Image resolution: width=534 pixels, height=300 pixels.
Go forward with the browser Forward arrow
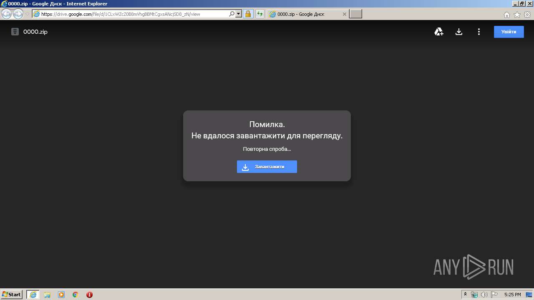point(18,14)
